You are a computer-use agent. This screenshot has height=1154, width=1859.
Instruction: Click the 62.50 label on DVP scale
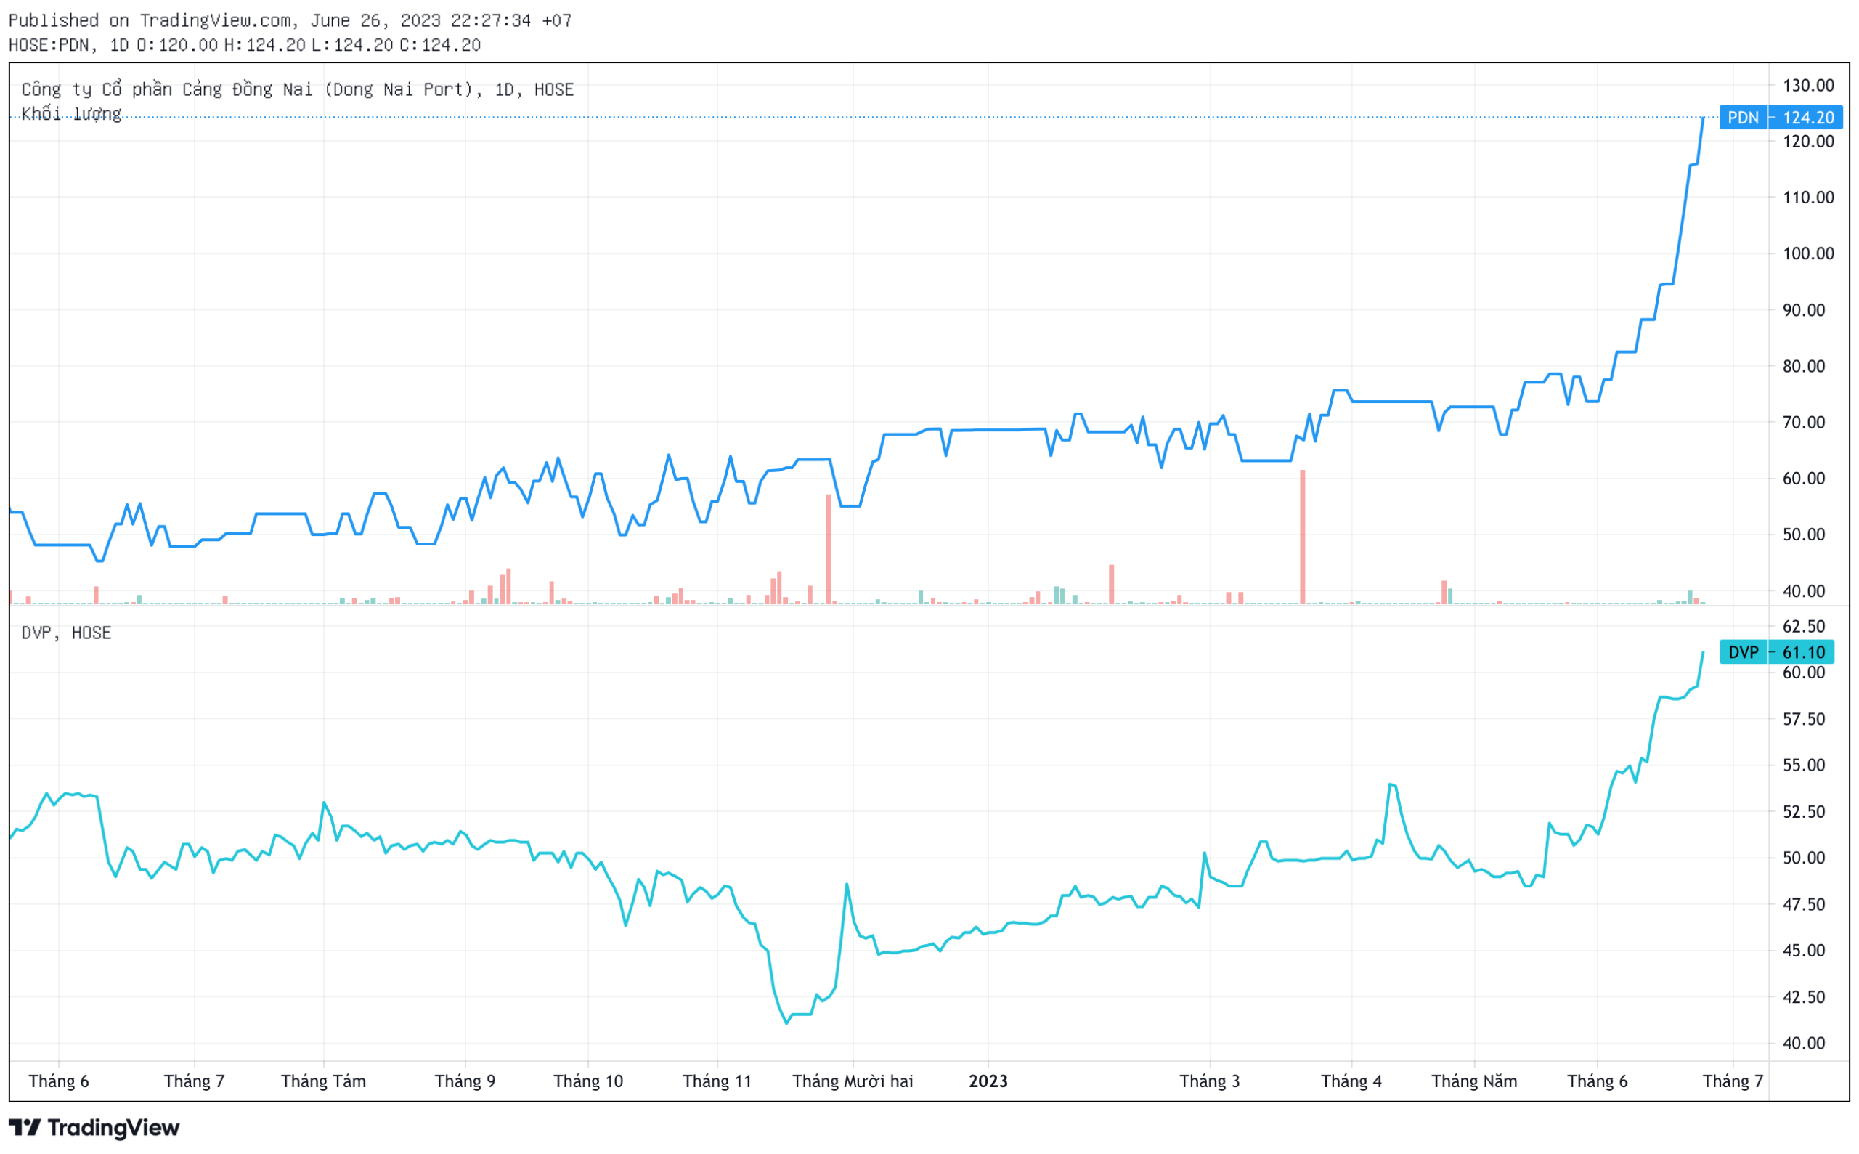pyautogui.click(x=1804, y=627)
